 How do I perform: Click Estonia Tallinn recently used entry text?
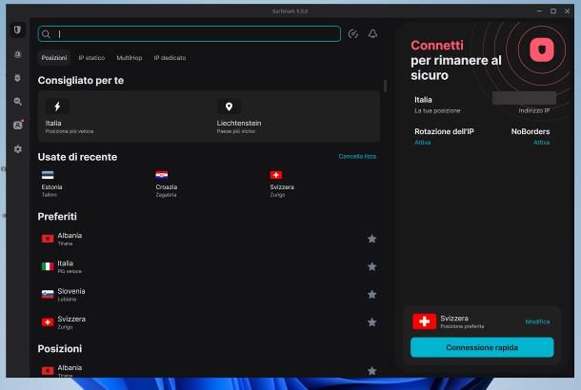click(51, 190)
